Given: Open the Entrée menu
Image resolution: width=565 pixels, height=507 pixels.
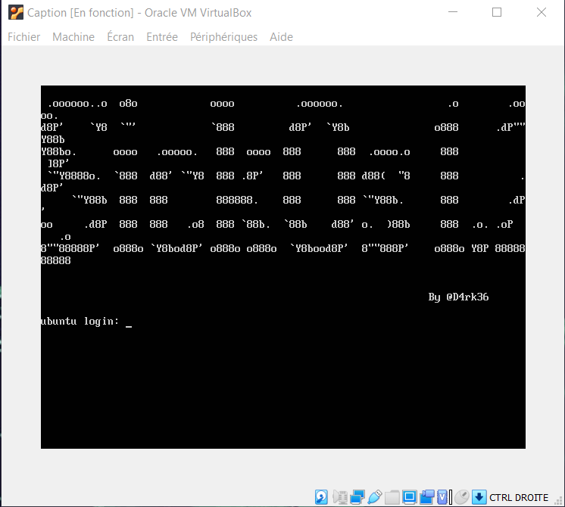Looking at the screenshot, I should point(162,37).
